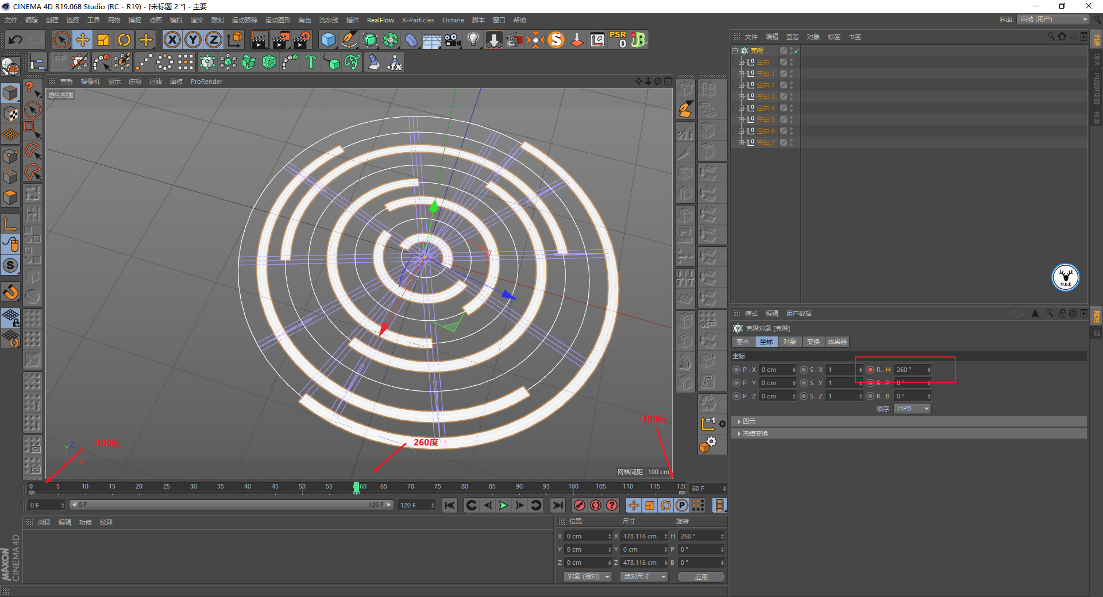The image size is (1103, 597).
Task: Select the Live Selection tool
Action: (x=62, y=40)
